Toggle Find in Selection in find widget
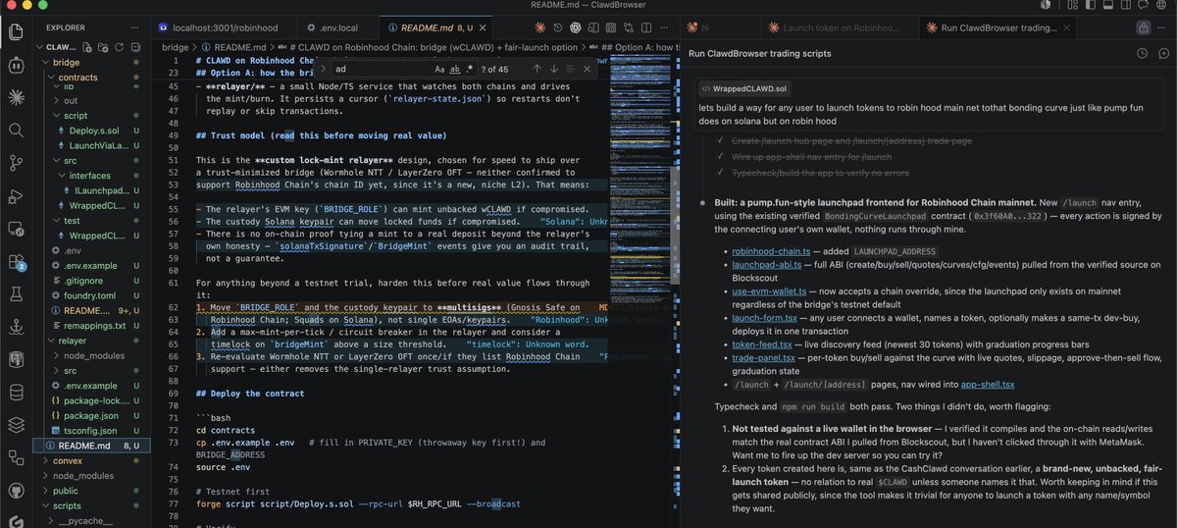This screenshot has width=1177, height=528. pos(570,69)
